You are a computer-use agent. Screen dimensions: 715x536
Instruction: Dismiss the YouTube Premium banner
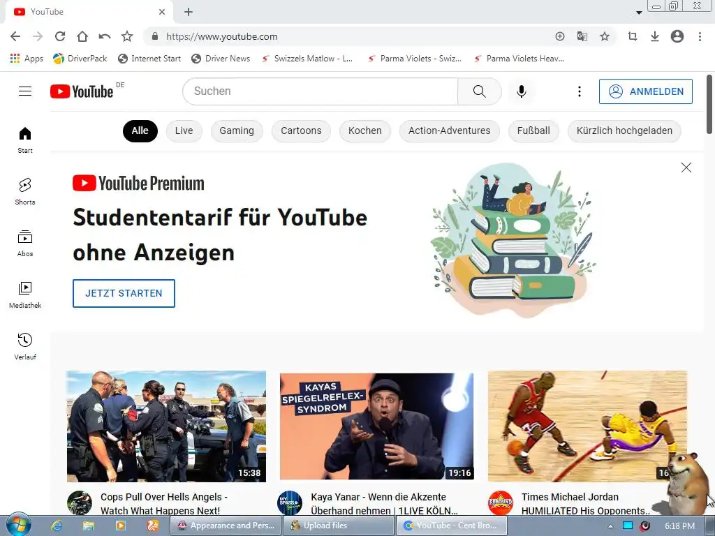[x=686, y=167]
